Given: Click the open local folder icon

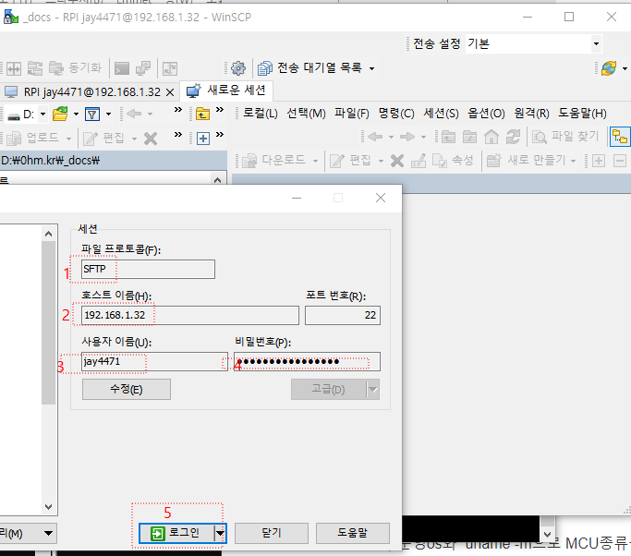Looking at the screenshot, I should point(60,115).
